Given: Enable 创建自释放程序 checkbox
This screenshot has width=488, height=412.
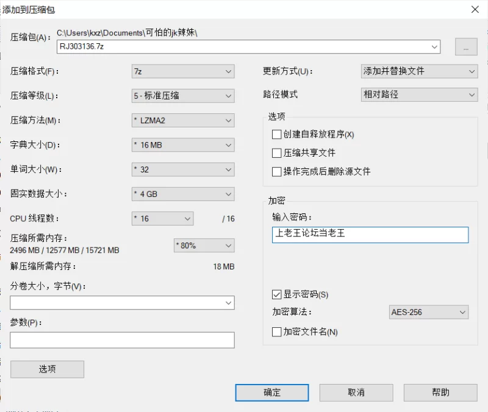Looking at the screenshot, I should point(276,134).
